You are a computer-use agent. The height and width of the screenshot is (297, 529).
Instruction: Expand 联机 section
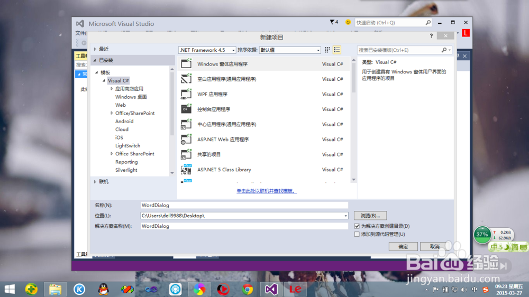click(95, 182)
